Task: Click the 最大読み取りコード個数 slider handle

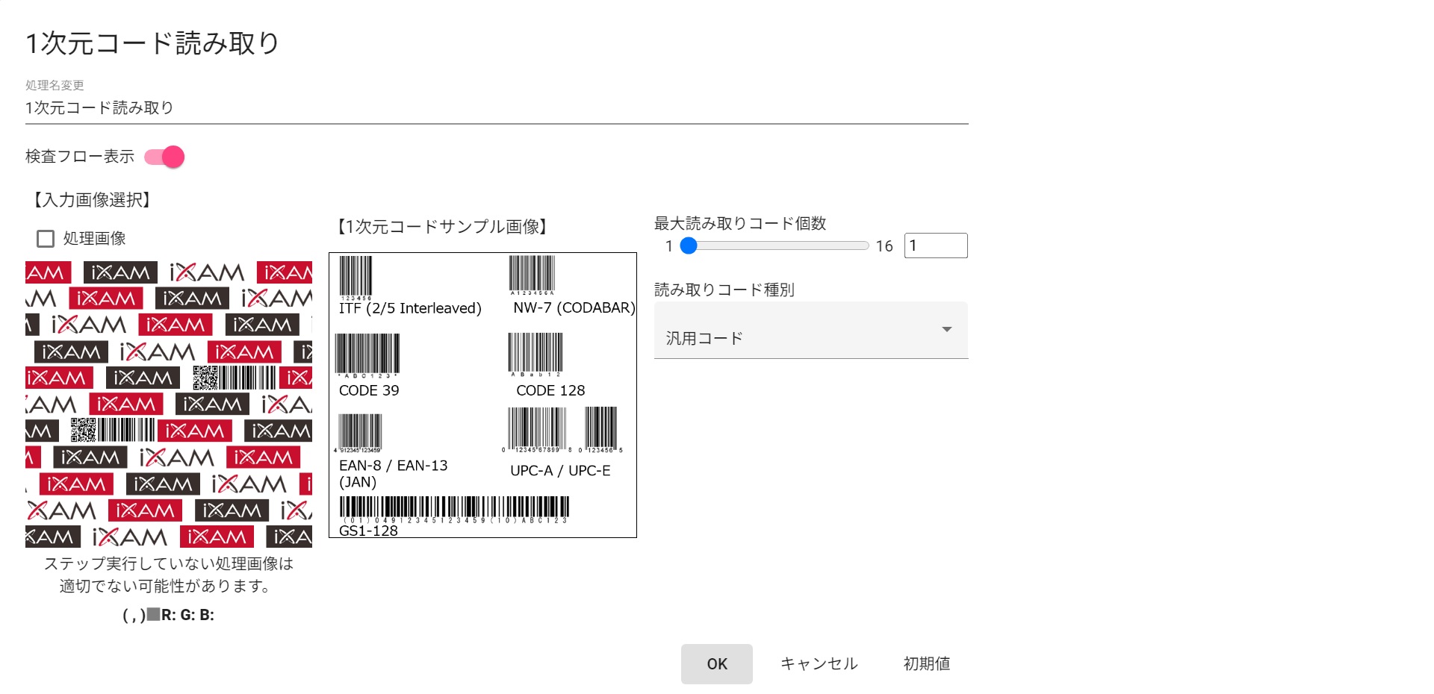Action: pyautogui.click(x=689, y=246)
